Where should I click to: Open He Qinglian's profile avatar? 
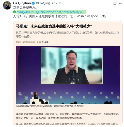(x=7, y=5)
